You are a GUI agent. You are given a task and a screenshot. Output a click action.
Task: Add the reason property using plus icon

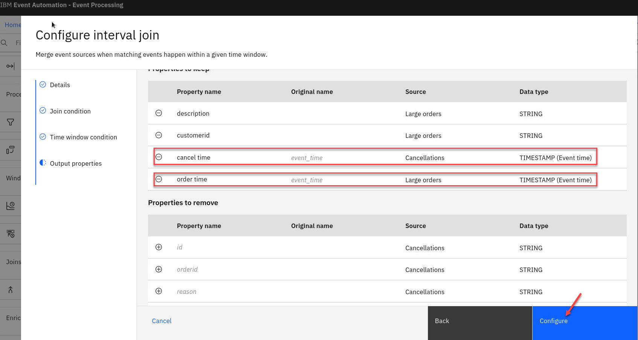(159, 291)
